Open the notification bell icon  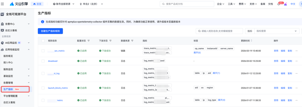coord(279,4)
